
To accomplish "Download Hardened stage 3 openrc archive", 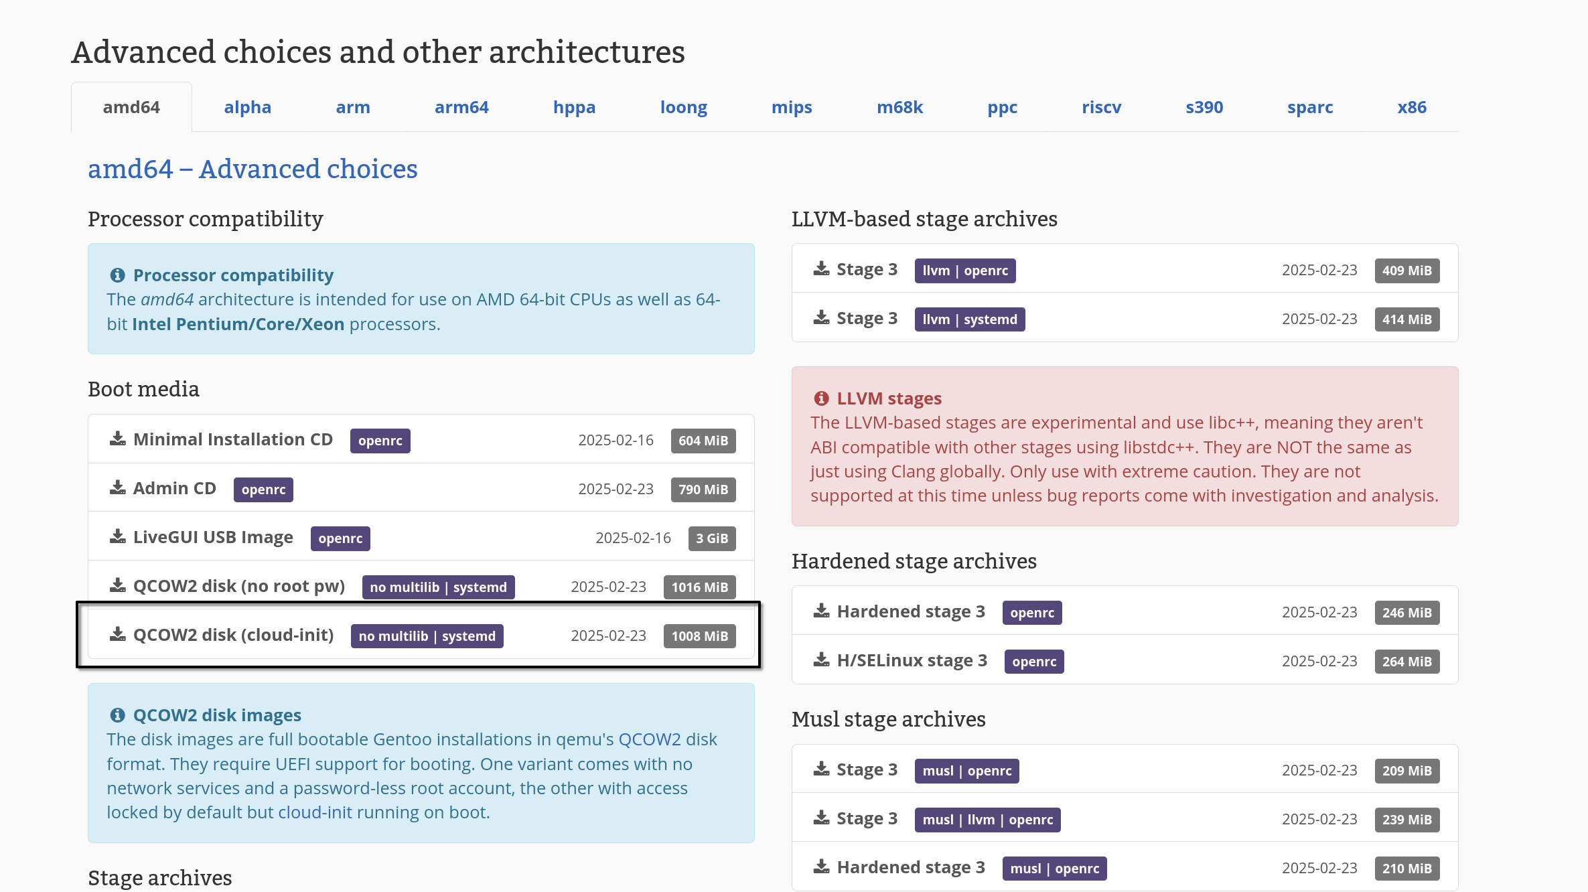I will [910, 611].
